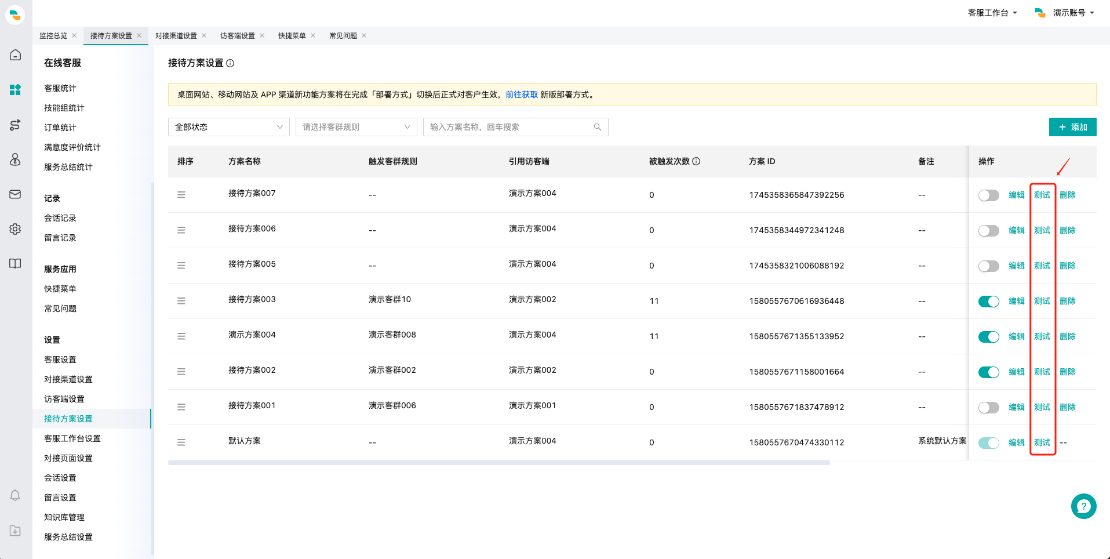Screen dimensions: 1110x559
Task: Grab the drag handle of 演示方案004 row
Action: pos(181,336)
